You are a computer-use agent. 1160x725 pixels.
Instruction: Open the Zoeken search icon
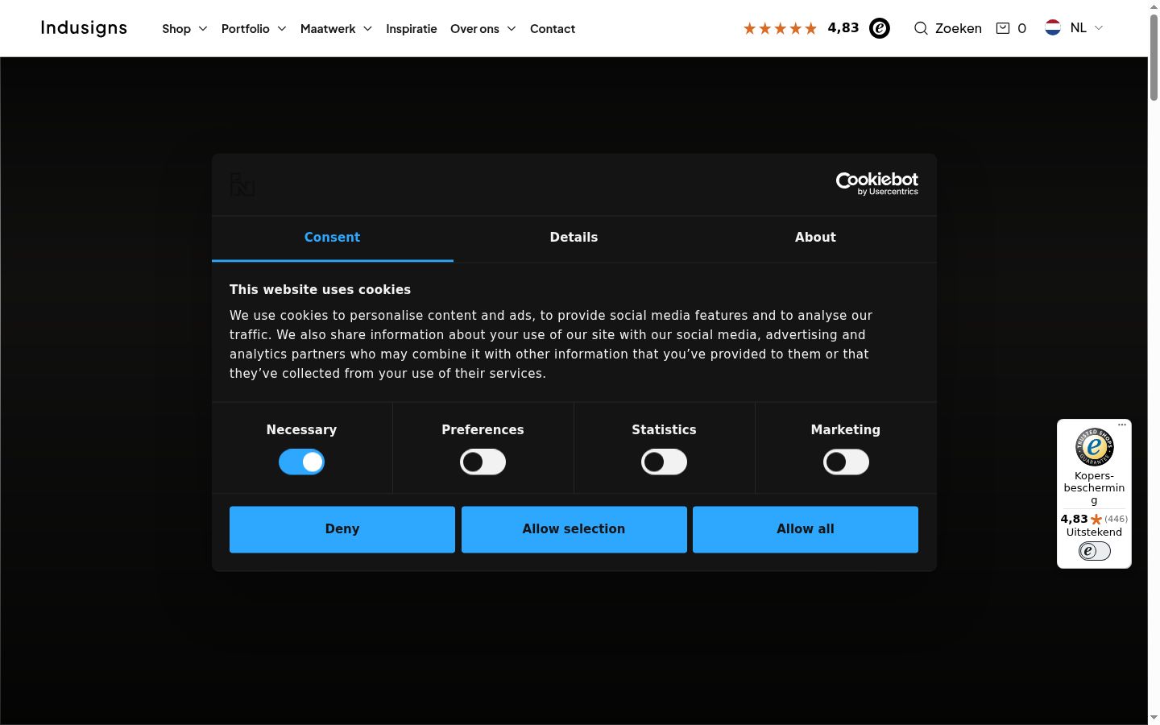pyautogui.click(x=921, y=28)
